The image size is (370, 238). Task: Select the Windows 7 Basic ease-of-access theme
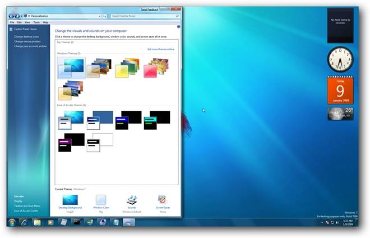click(71, 120)
